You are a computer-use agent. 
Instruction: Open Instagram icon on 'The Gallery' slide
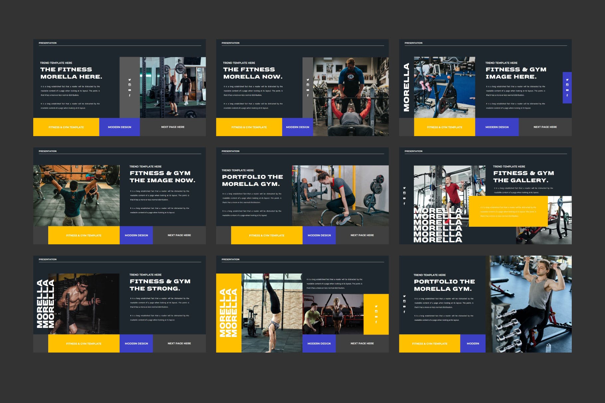click(404, 193)
